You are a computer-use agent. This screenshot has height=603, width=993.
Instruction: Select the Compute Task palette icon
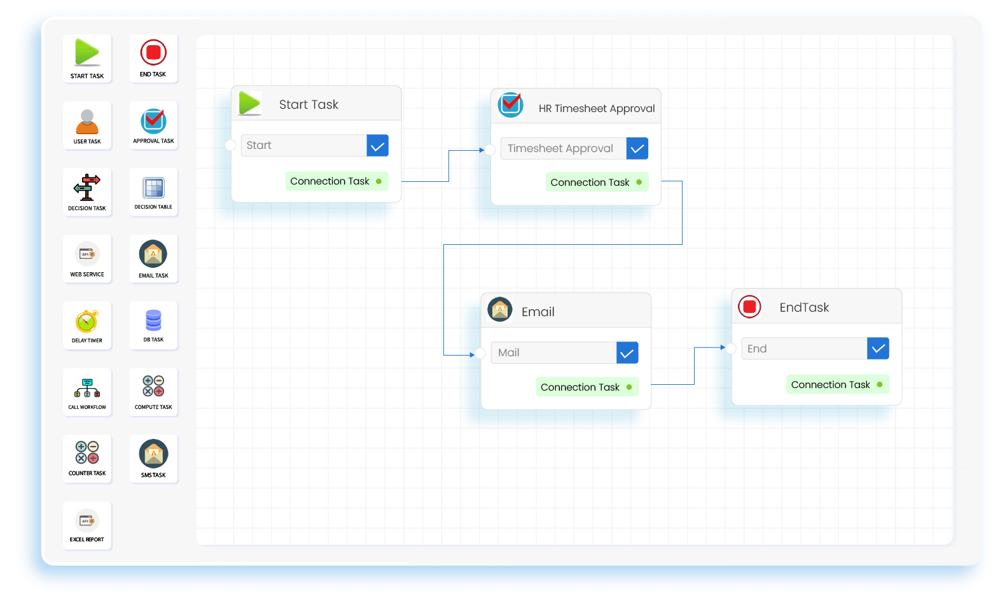[153, 392]
